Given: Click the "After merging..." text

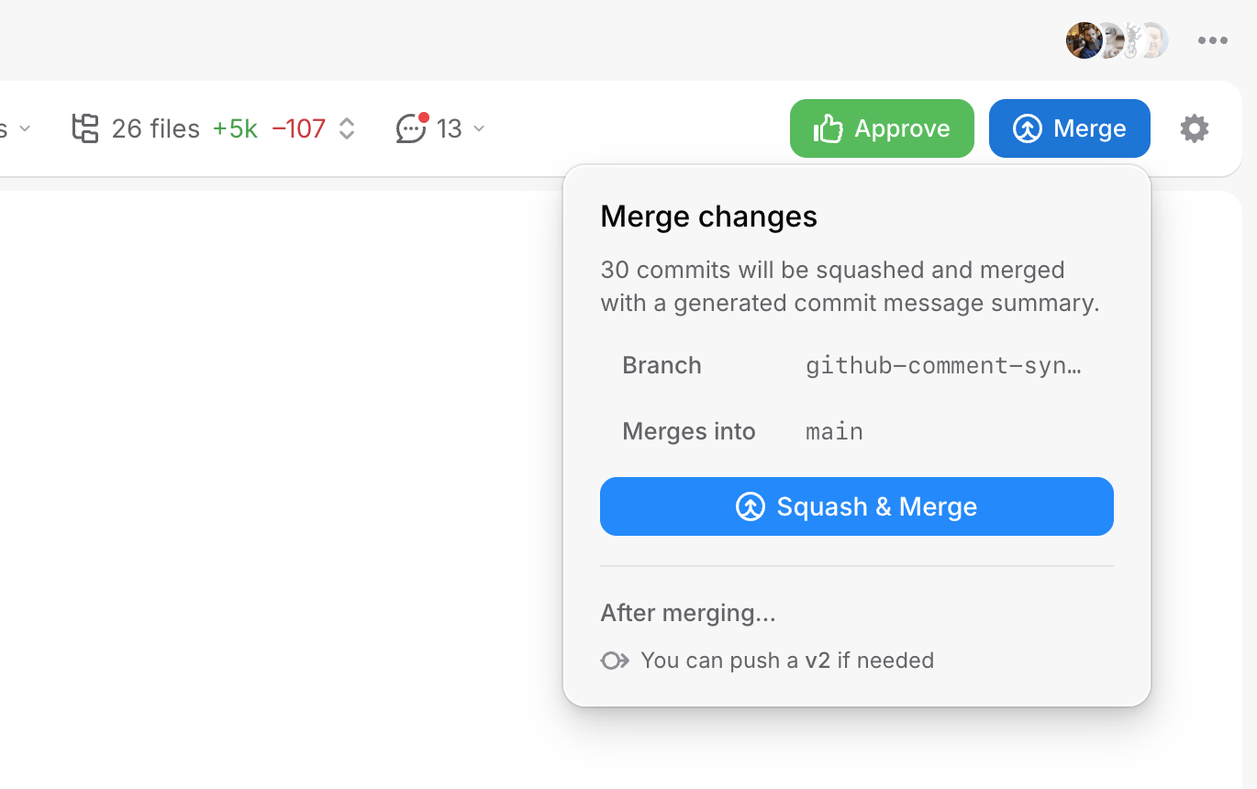Looking at the screenshot, I should pos(688,613).
